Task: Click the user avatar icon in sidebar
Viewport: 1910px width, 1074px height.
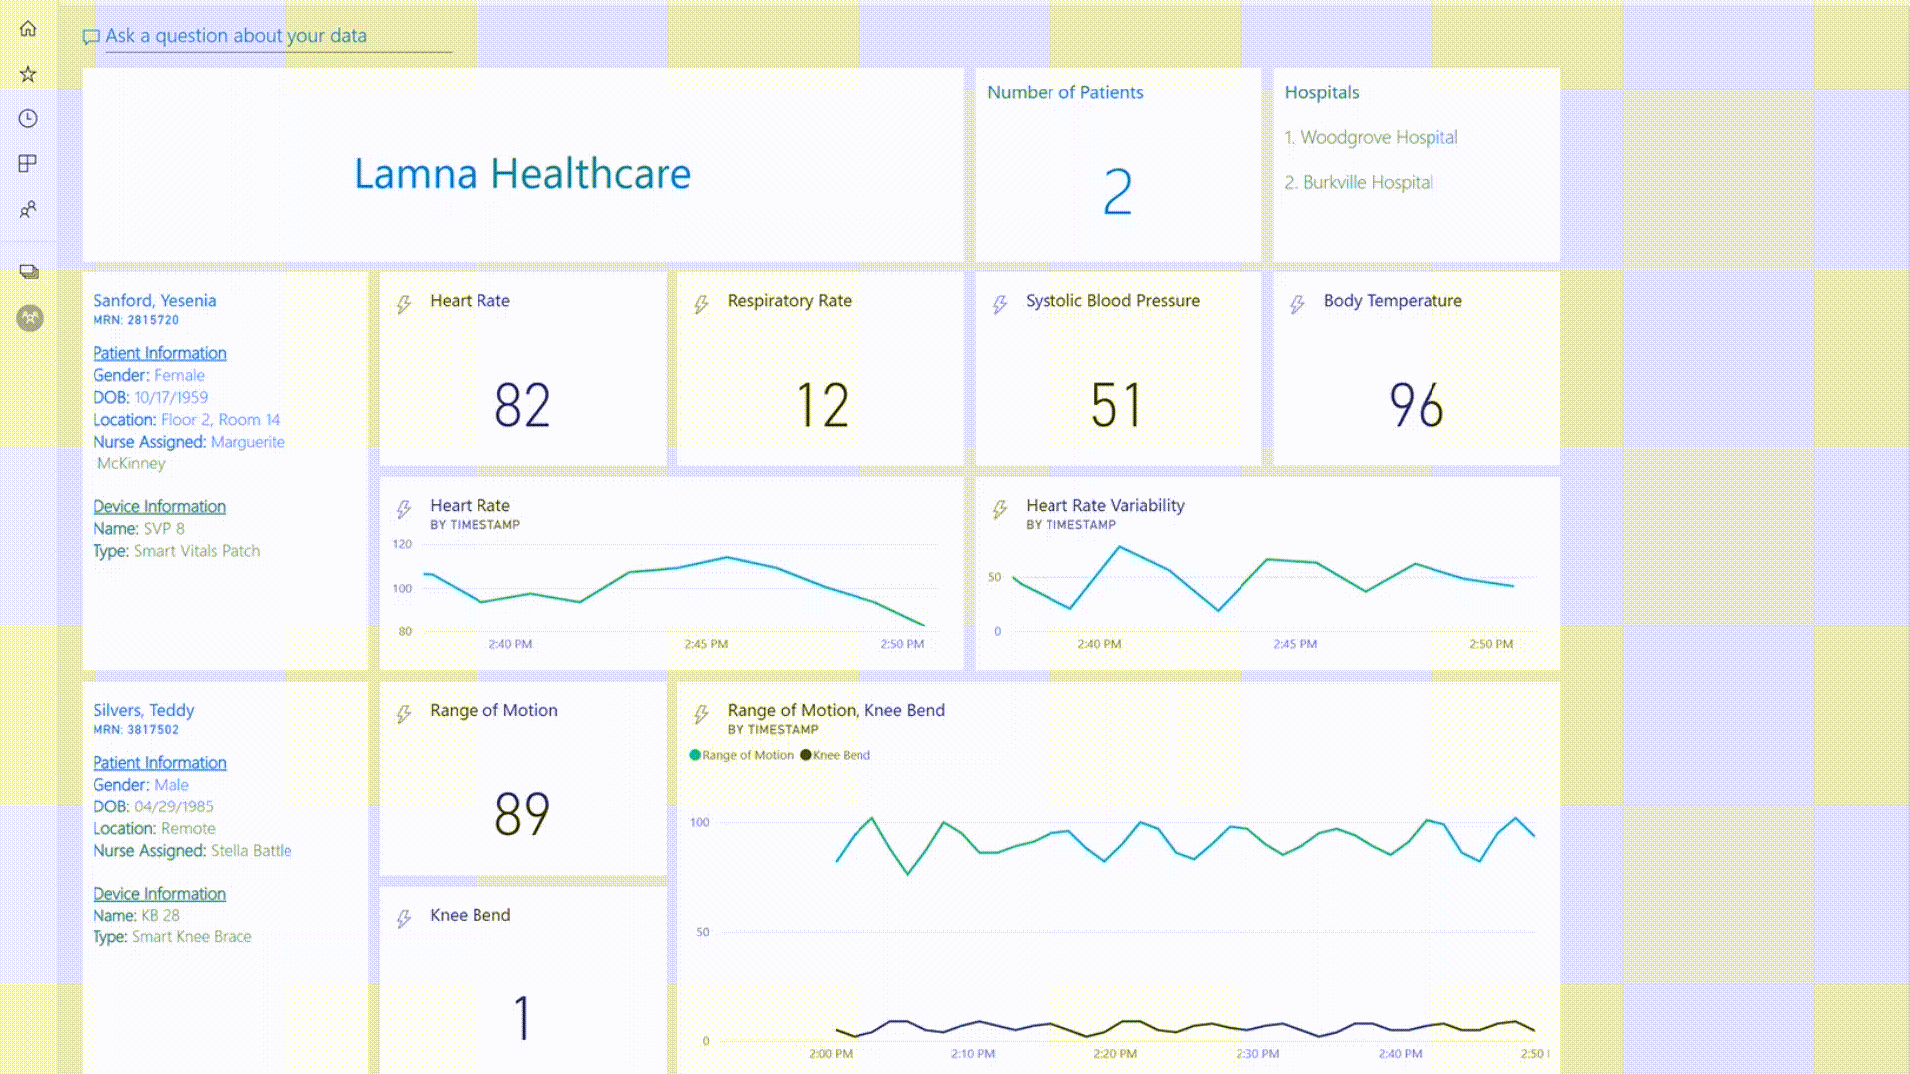Action: (x=30, y=318)
